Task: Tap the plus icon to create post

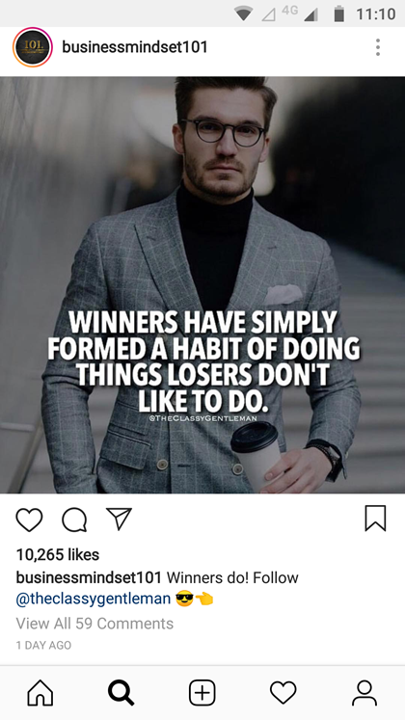Action: 202,692
